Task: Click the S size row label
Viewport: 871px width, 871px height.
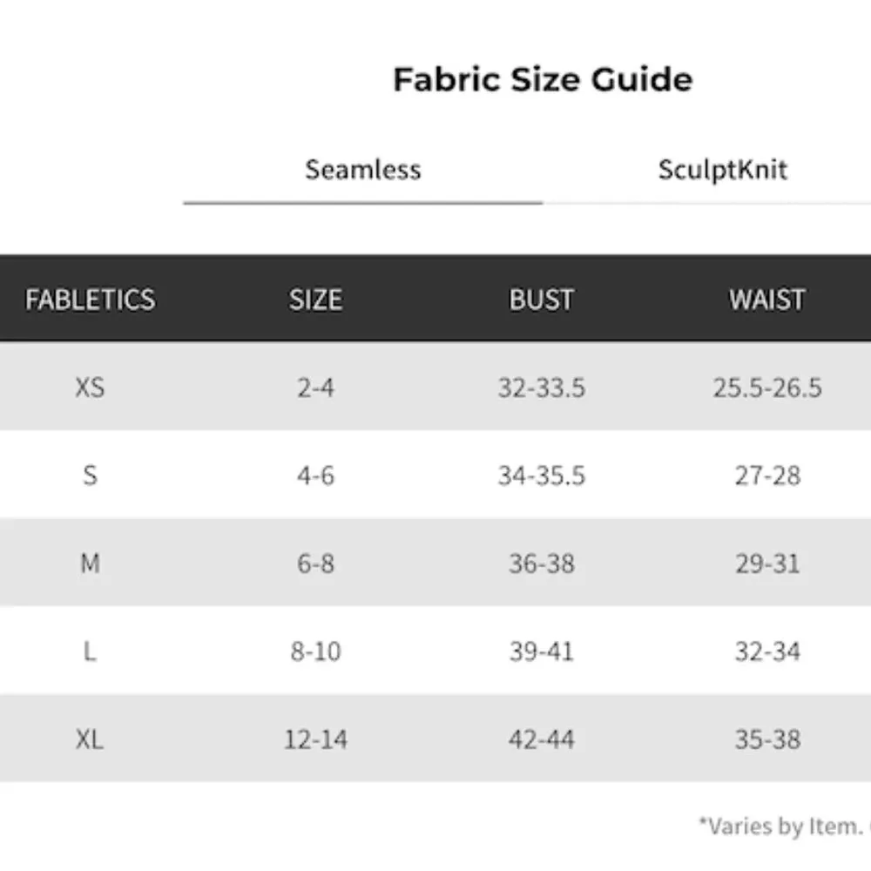Action: point(90,476)
